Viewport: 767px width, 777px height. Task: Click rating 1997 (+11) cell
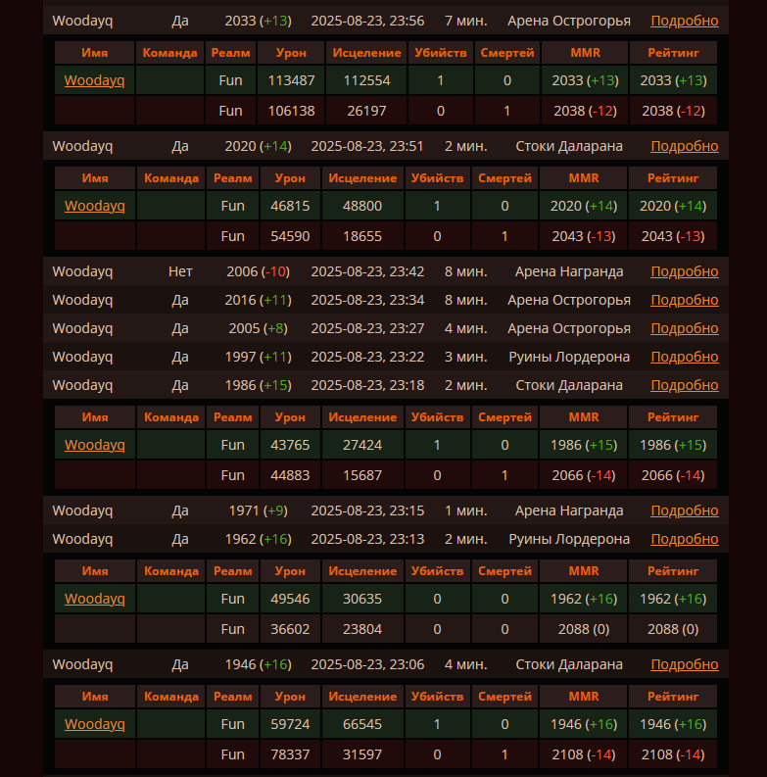coord(259,357)
